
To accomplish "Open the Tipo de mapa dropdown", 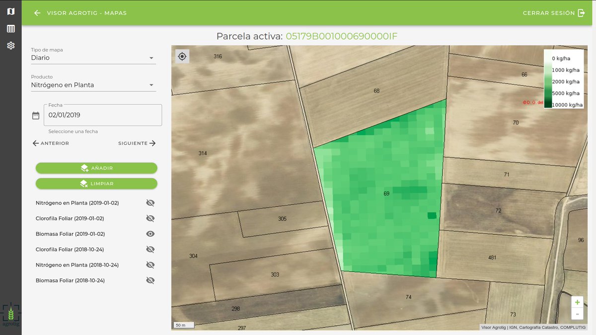I will [x=93, y=58].
